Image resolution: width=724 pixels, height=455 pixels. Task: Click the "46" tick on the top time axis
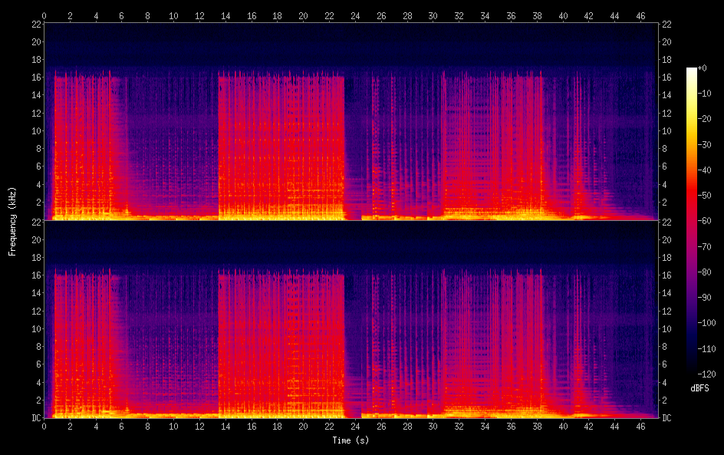pos(641,15)
